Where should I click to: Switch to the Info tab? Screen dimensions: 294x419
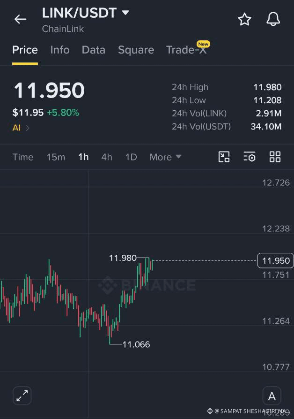pos(60,50)
